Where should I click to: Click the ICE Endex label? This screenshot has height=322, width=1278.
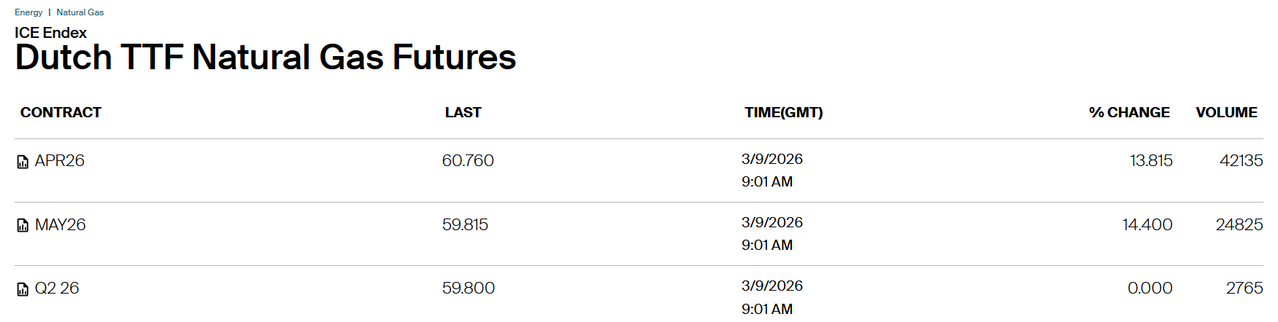point(50,33)
